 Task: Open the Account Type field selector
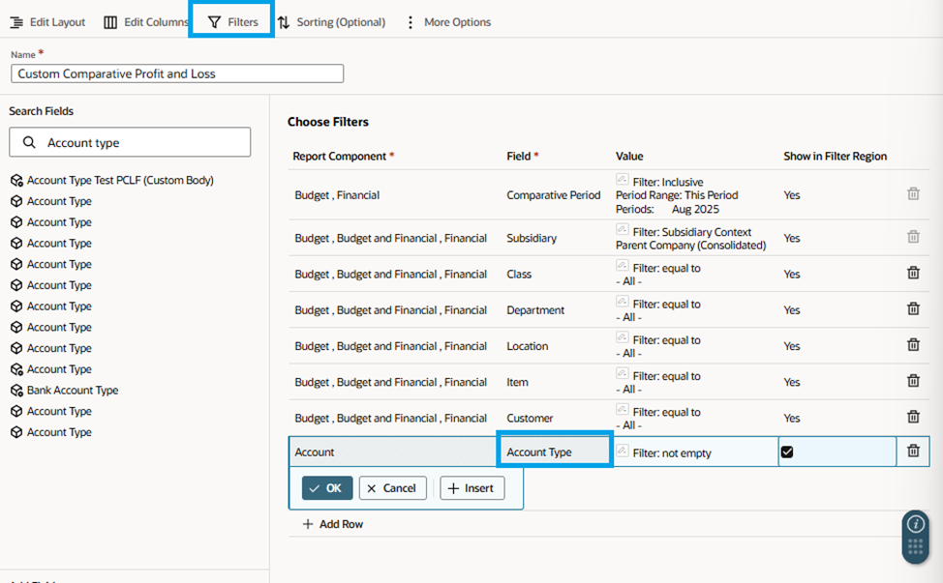(555, 452)
